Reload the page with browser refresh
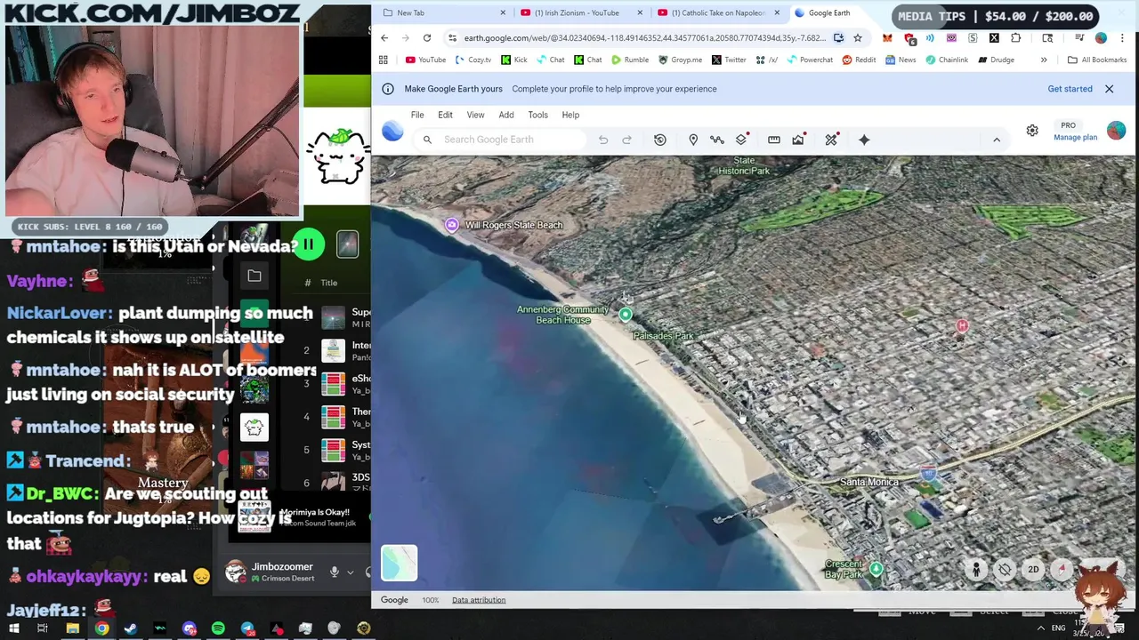Screen dimensions: 1139x640 pyautogui.click(x=427, y=38)
